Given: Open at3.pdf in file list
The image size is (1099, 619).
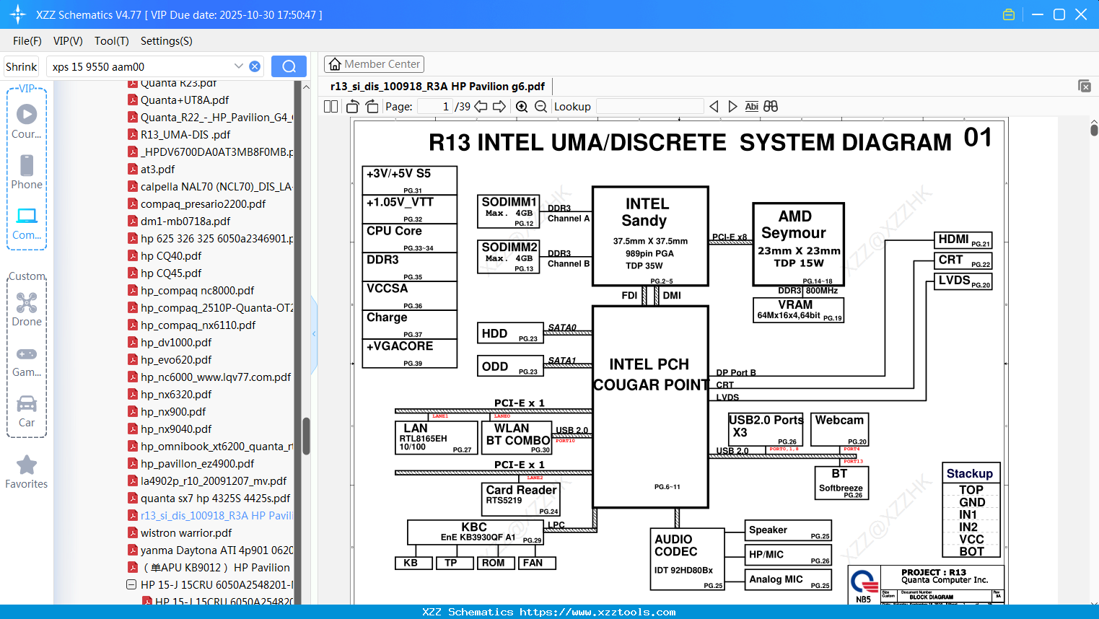Looking at the screenshot, I should click(x=157, y=169).
